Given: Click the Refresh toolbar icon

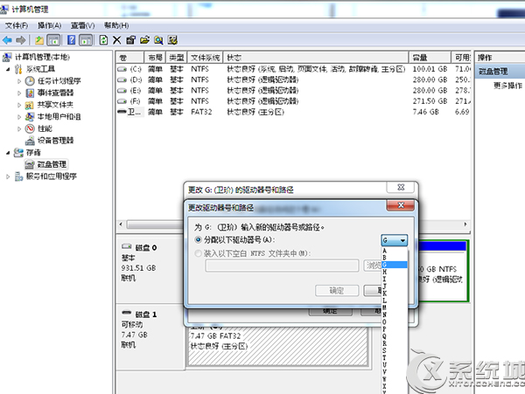Looking at the screenshot, I should coord(103,40).
